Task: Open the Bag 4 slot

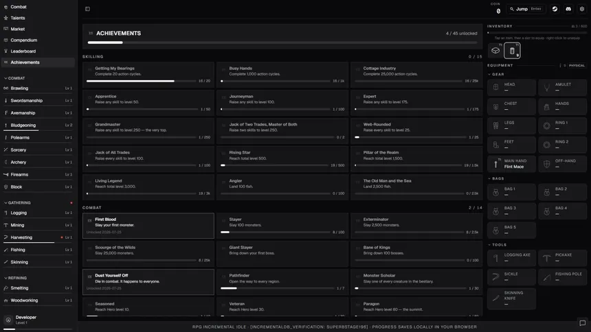Action: 562,211
